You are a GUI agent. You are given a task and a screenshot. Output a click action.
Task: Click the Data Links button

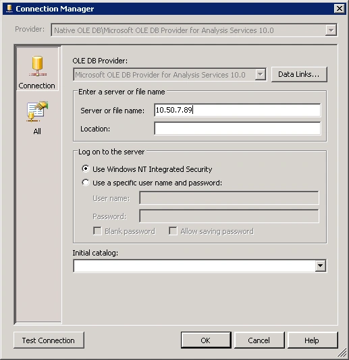click(299, 74)
